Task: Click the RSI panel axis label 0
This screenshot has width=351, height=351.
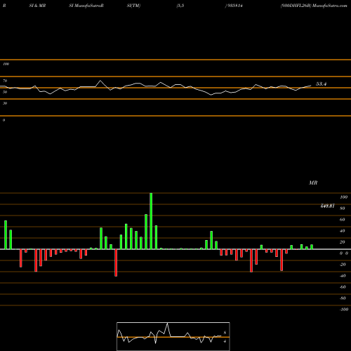Action: (x=4, y=120)
